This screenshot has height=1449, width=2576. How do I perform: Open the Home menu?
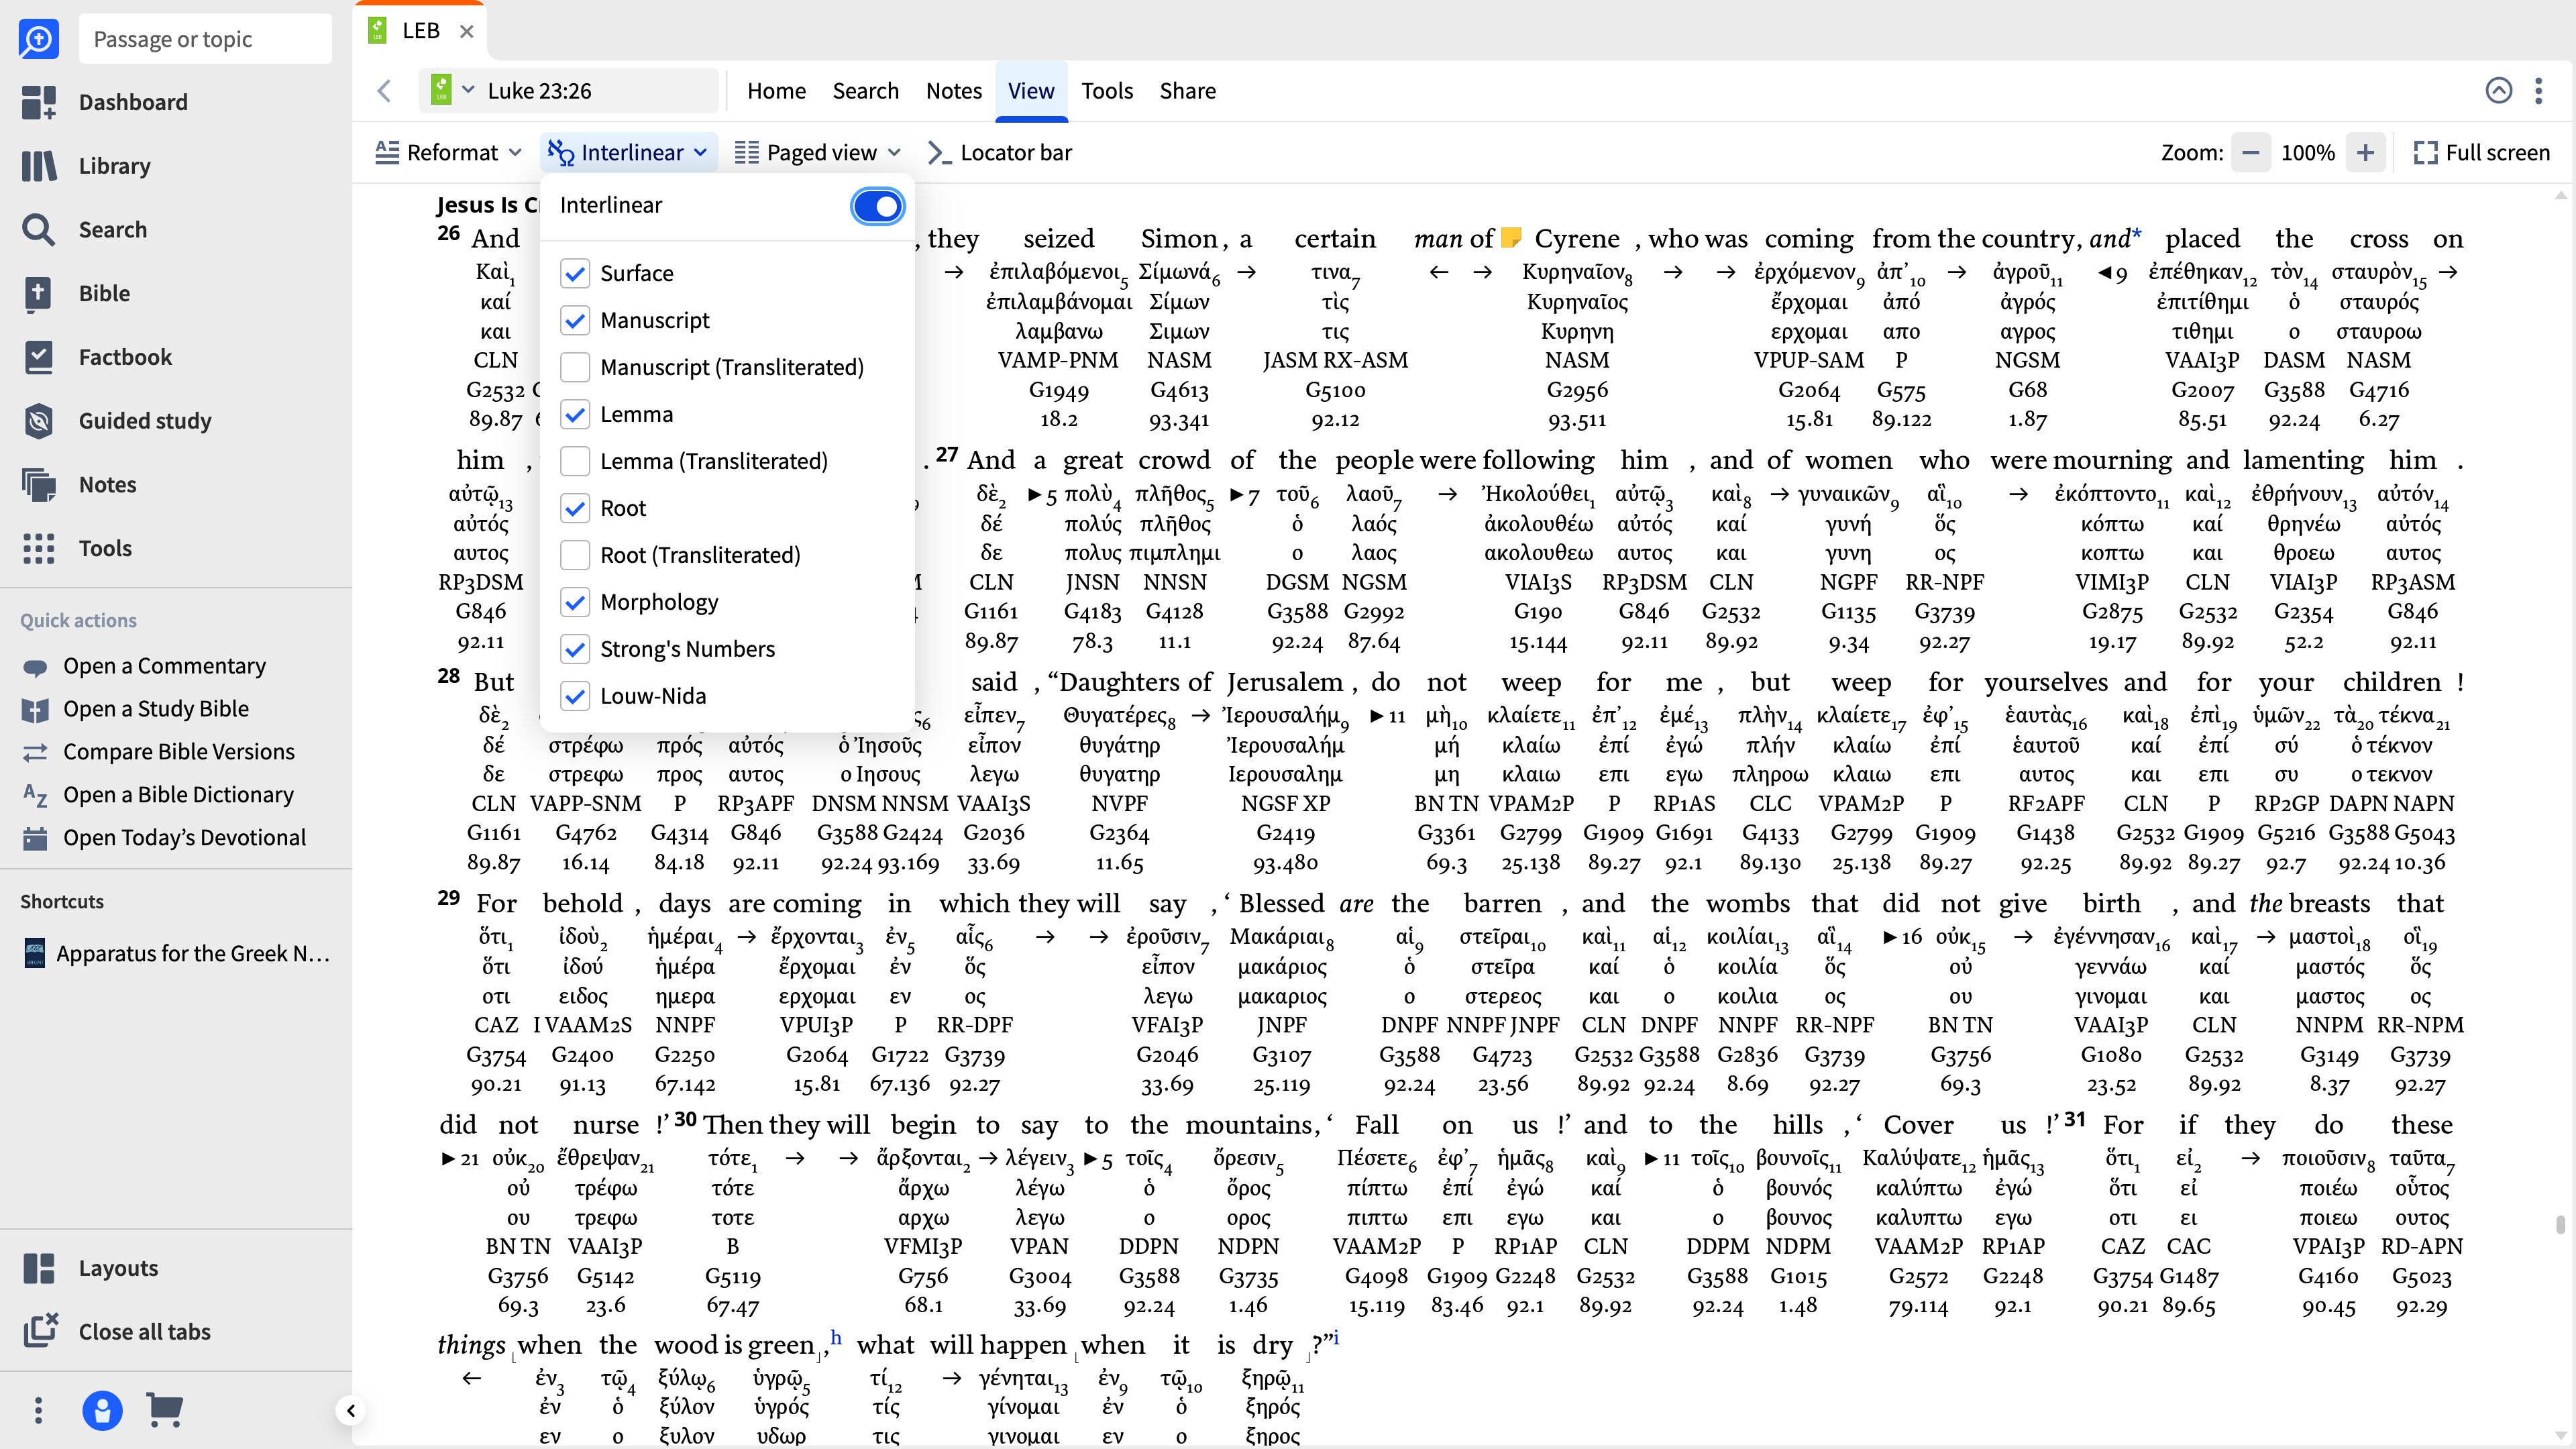[776, 91]
